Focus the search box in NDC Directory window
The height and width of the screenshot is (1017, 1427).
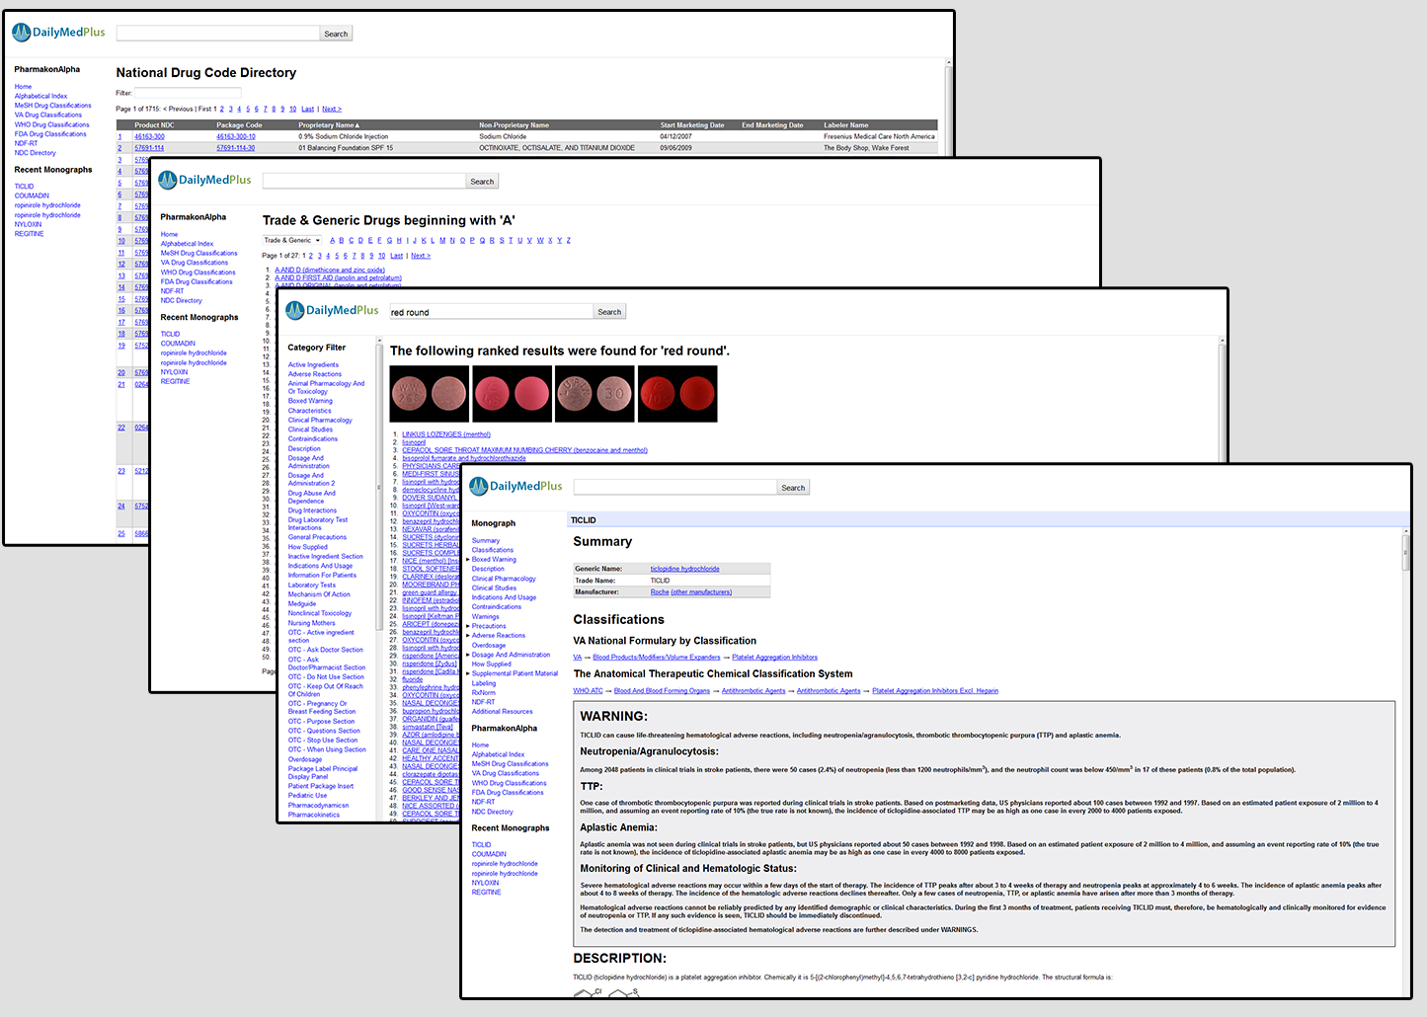pyautogui.click(x=218, y=34)
